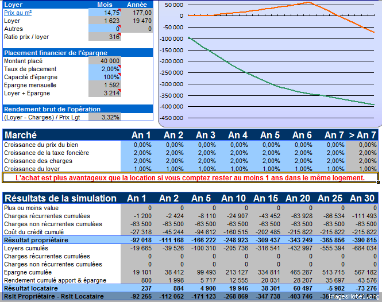Select 'Plus ou moins value' An 1 cell

click(x=137, y=208)
